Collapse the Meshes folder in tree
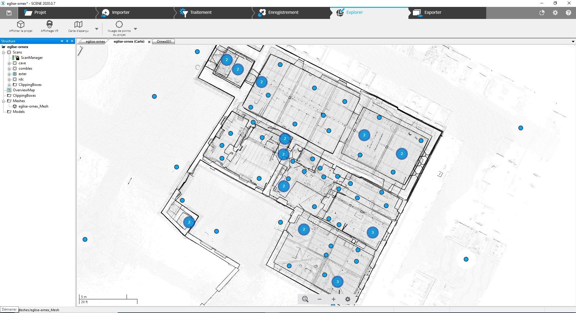576x313 pixels. point(4,101)
